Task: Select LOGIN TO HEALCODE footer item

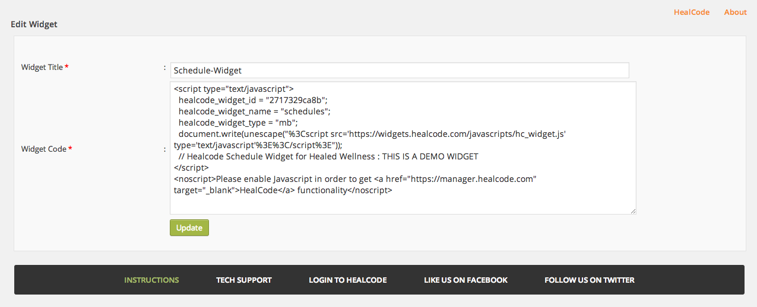Action: (348, 280)
